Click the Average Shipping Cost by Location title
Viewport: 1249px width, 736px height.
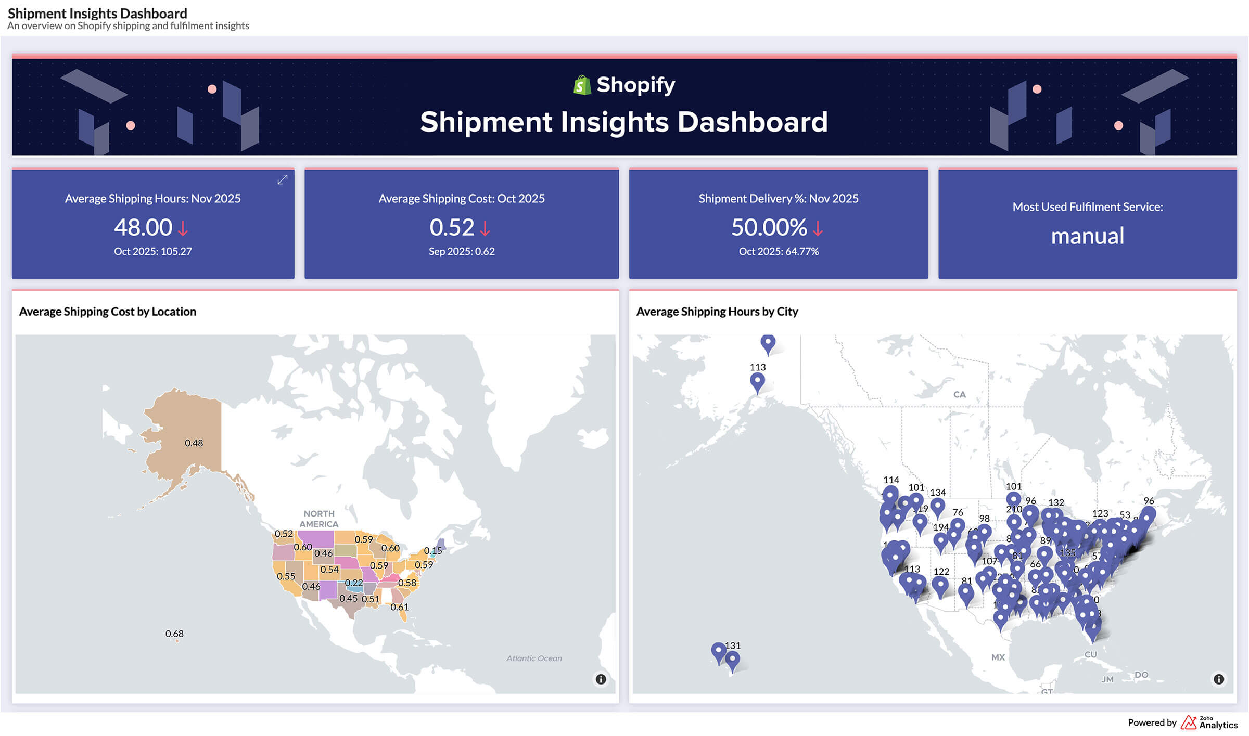(108, 312)
